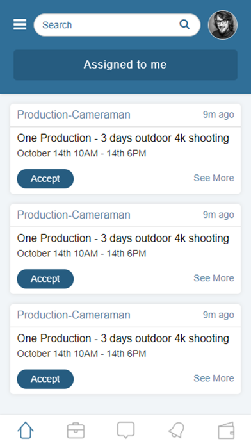
Task: Open the user profile avatar
Action: 223,25
